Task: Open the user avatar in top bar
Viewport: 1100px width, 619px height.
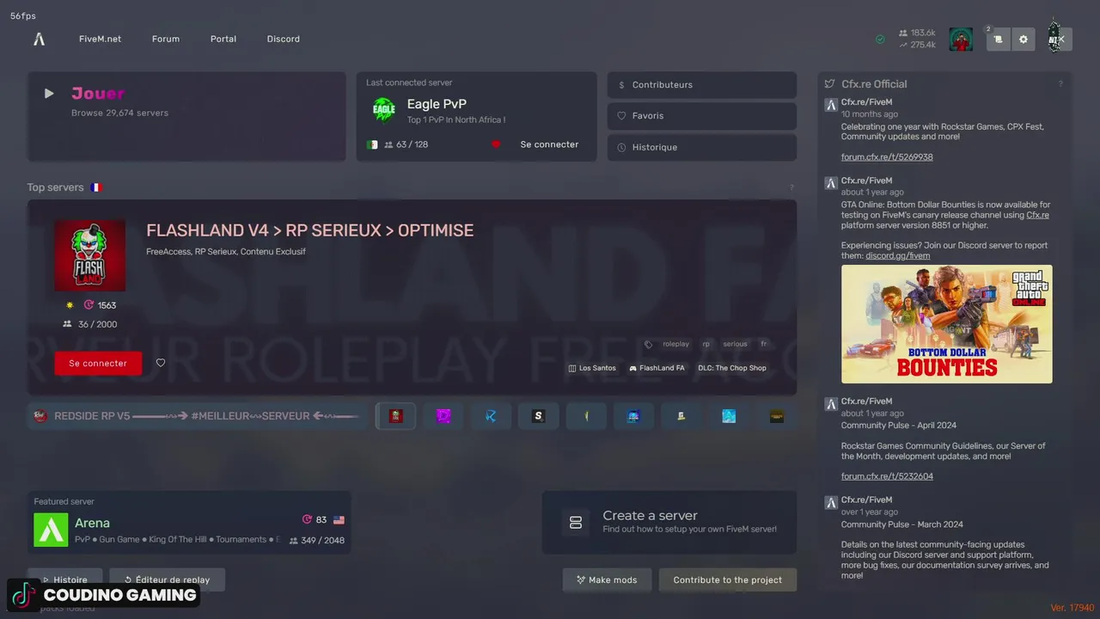Action: tap(961, 39)
